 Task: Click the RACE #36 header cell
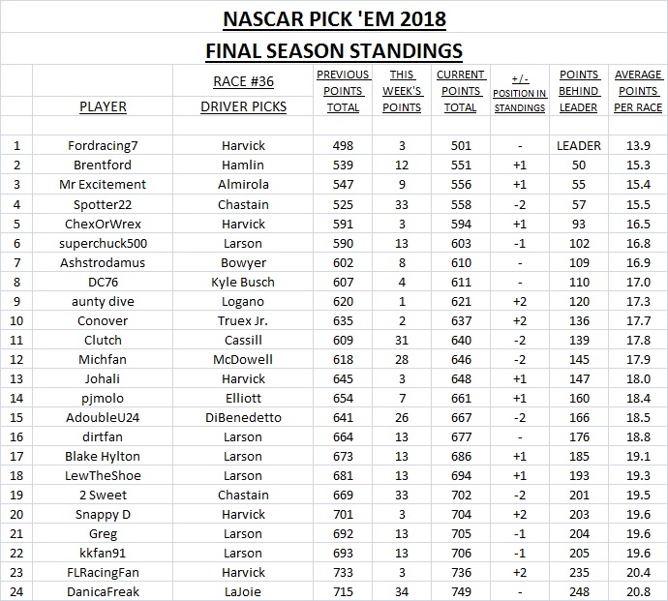coord(243,80)
